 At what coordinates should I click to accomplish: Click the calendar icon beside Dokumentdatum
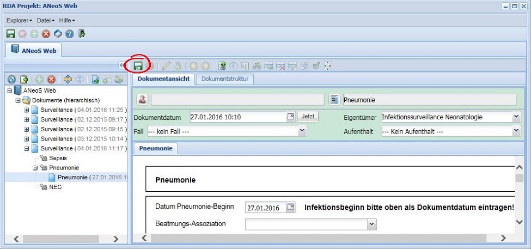[x=291, y=117]
